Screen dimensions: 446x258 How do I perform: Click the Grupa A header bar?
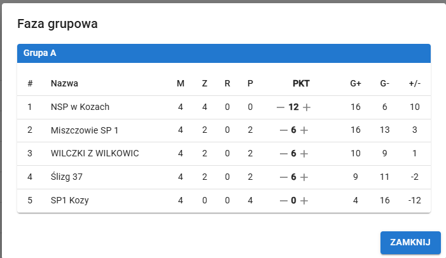tap(224, 53)
